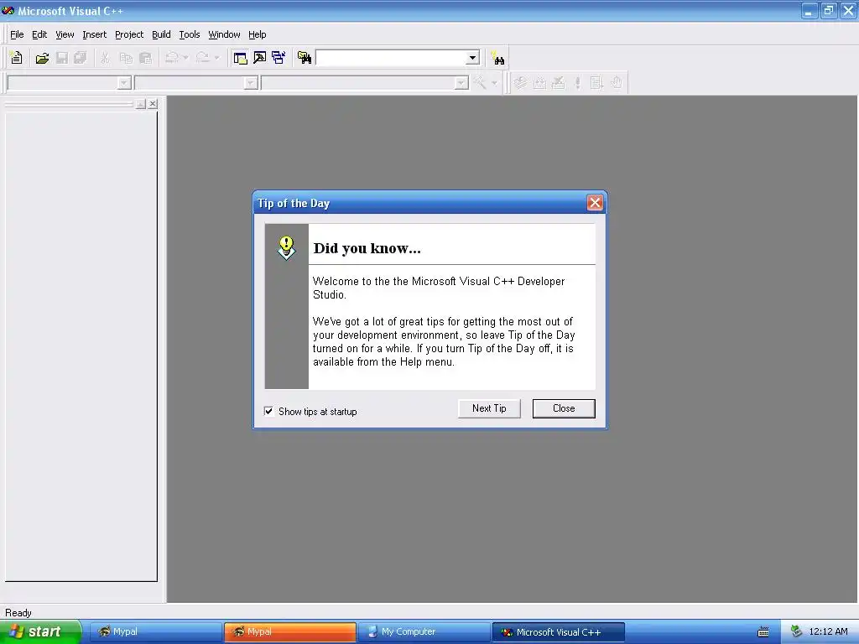Click the Microsoft Visual C++ taskbar button

pos(558,632)
